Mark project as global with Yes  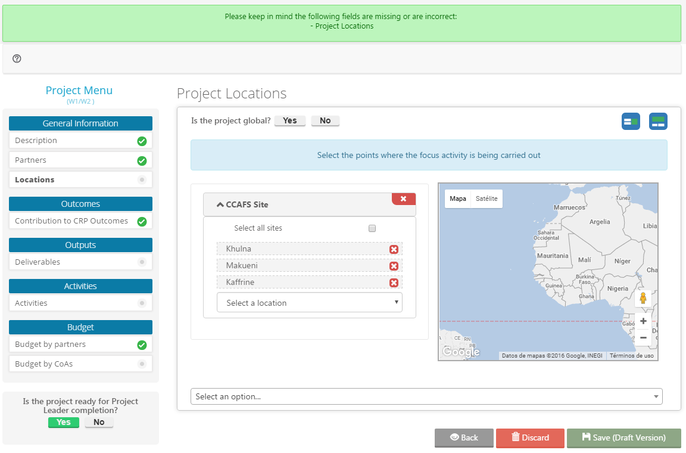(290, 121)
